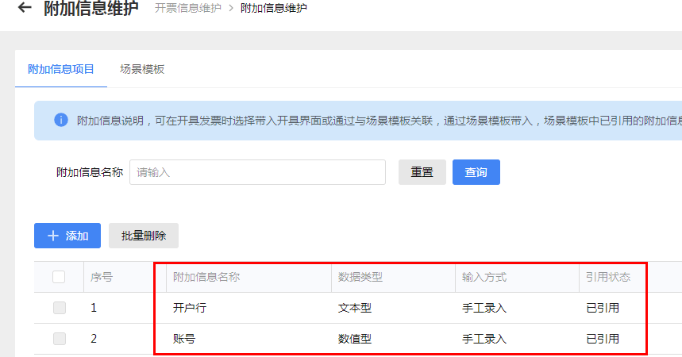The width and height of the screenshot is (682, 357).
Task: Click the 引用状态 column header
Action: pos(608,277)
